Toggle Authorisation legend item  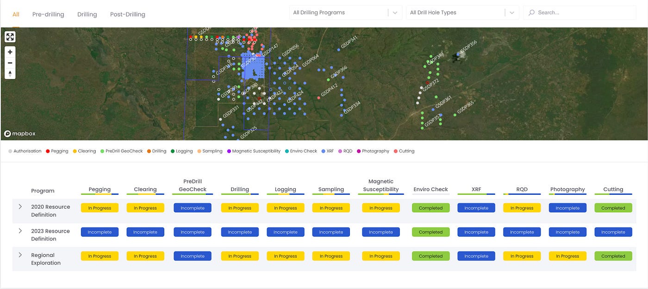coord(25,151)
